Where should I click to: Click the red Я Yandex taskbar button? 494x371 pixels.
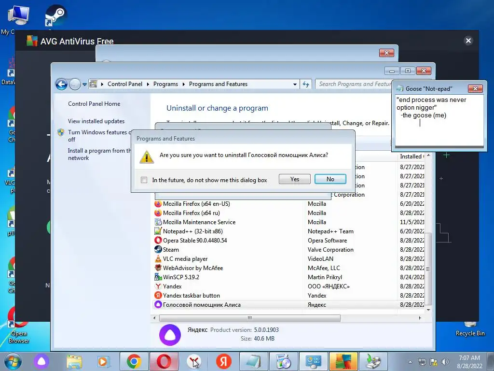(223, 361)
